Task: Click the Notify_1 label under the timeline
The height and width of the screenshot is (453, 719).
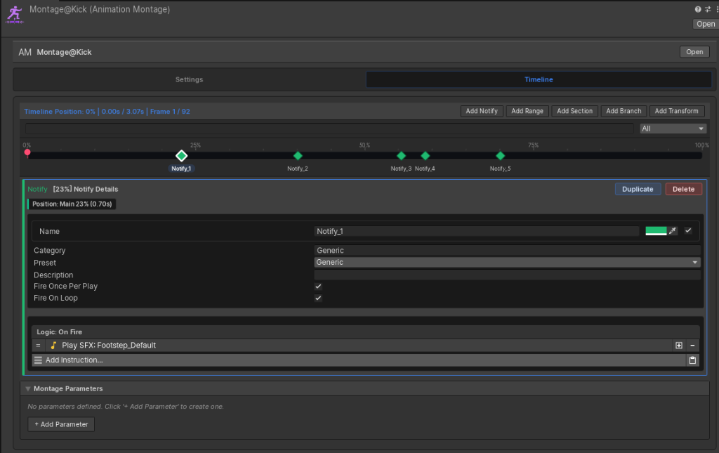Action: (181, 169)
